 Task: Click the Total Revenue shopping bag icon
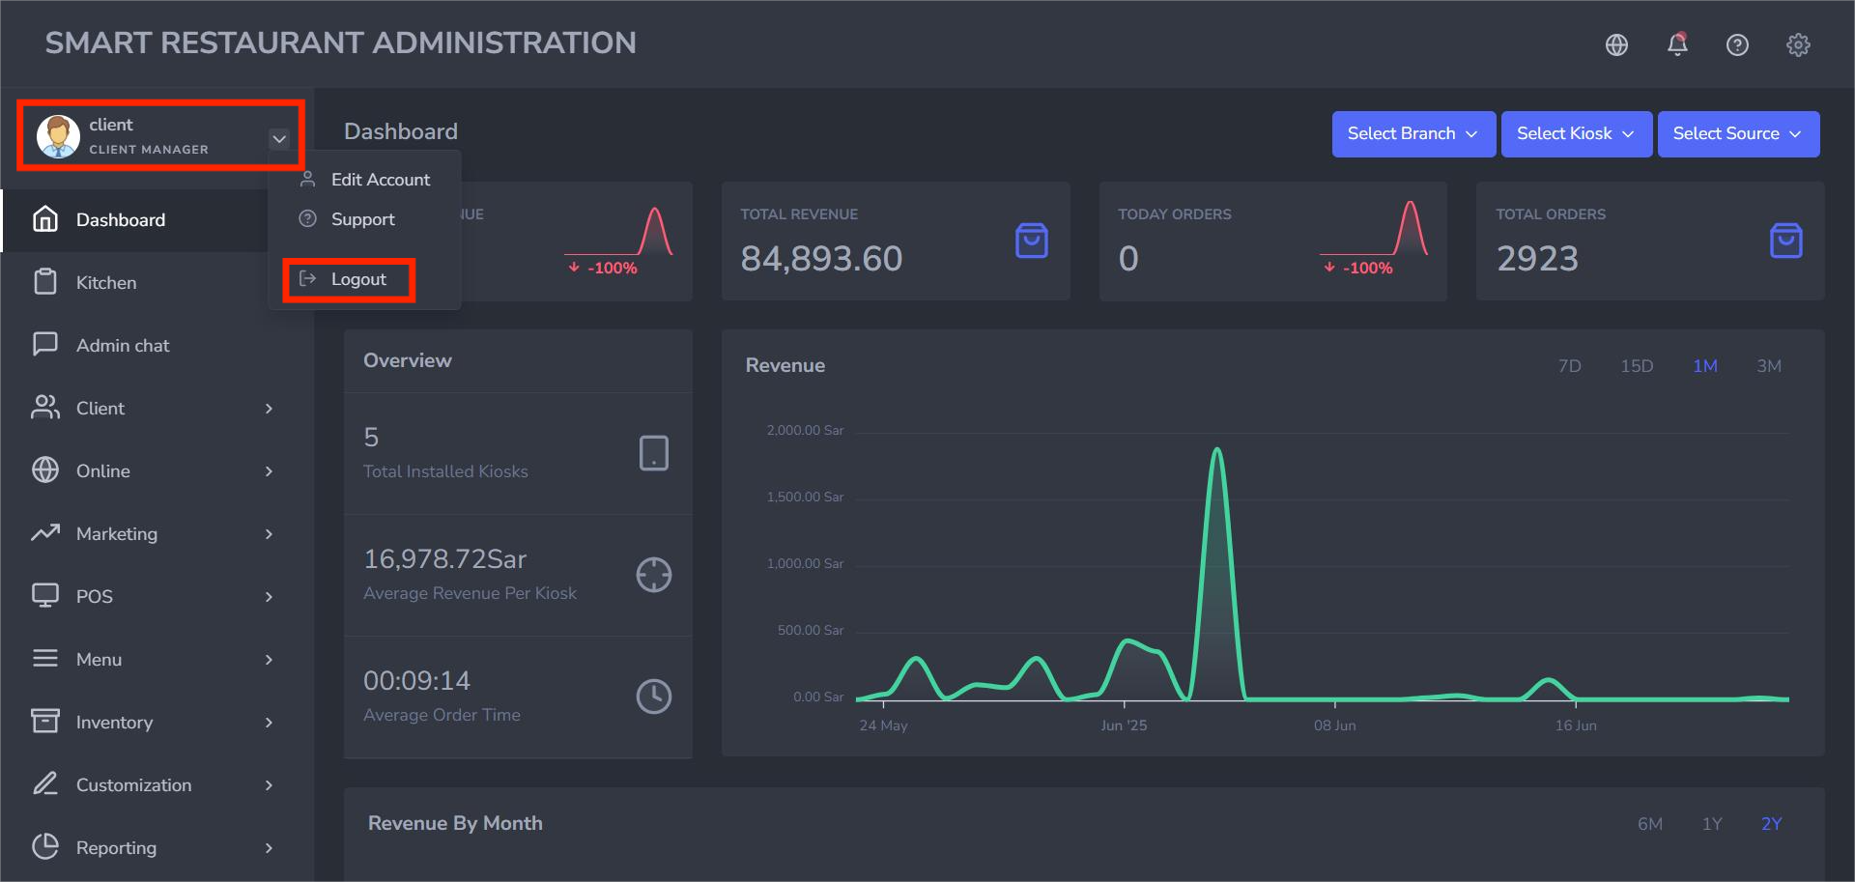tap(1032, 241)
